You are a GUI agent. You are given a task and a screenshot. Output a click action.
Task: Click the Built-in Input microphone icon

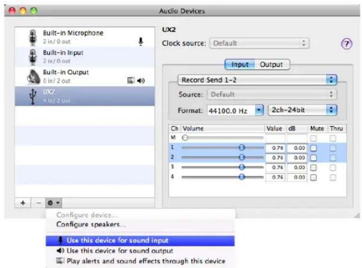click(33, 57)
